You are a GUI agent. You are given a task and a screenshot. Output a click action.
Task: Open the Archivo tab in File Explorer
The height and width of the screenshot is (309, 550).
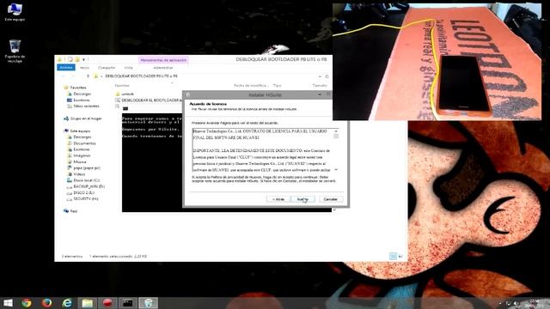66,67
